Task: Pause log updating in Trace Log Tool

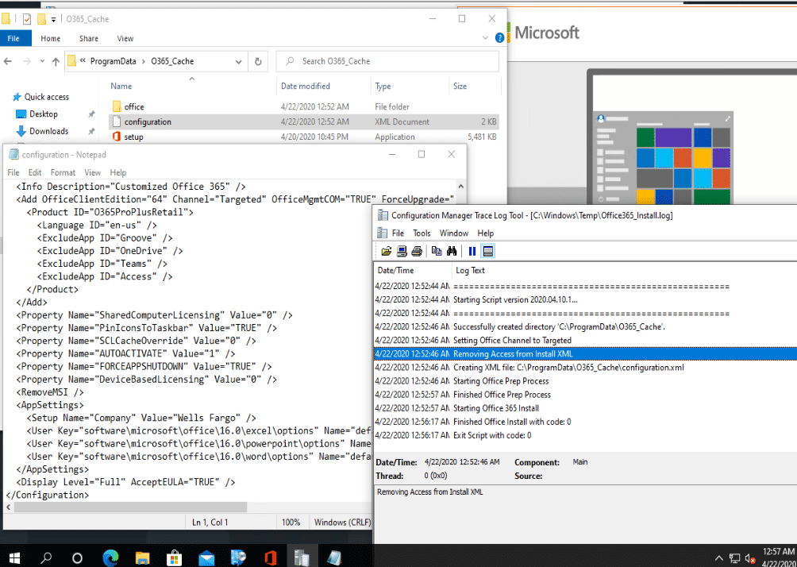Action: 471,250
